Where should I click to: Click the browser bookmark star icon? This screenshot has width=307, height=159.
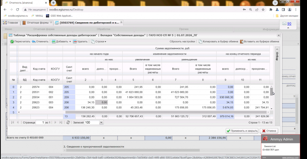point(263,10)
